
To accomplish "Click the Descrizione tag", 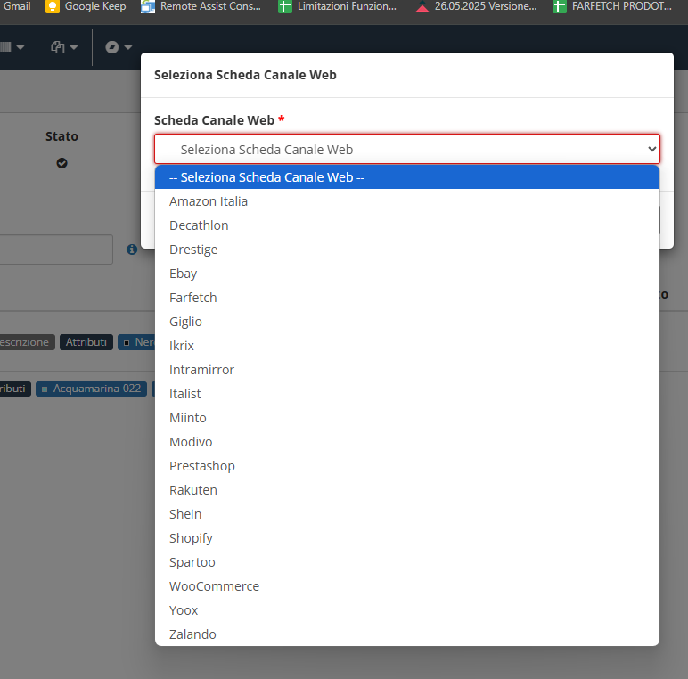I will 26,342.
